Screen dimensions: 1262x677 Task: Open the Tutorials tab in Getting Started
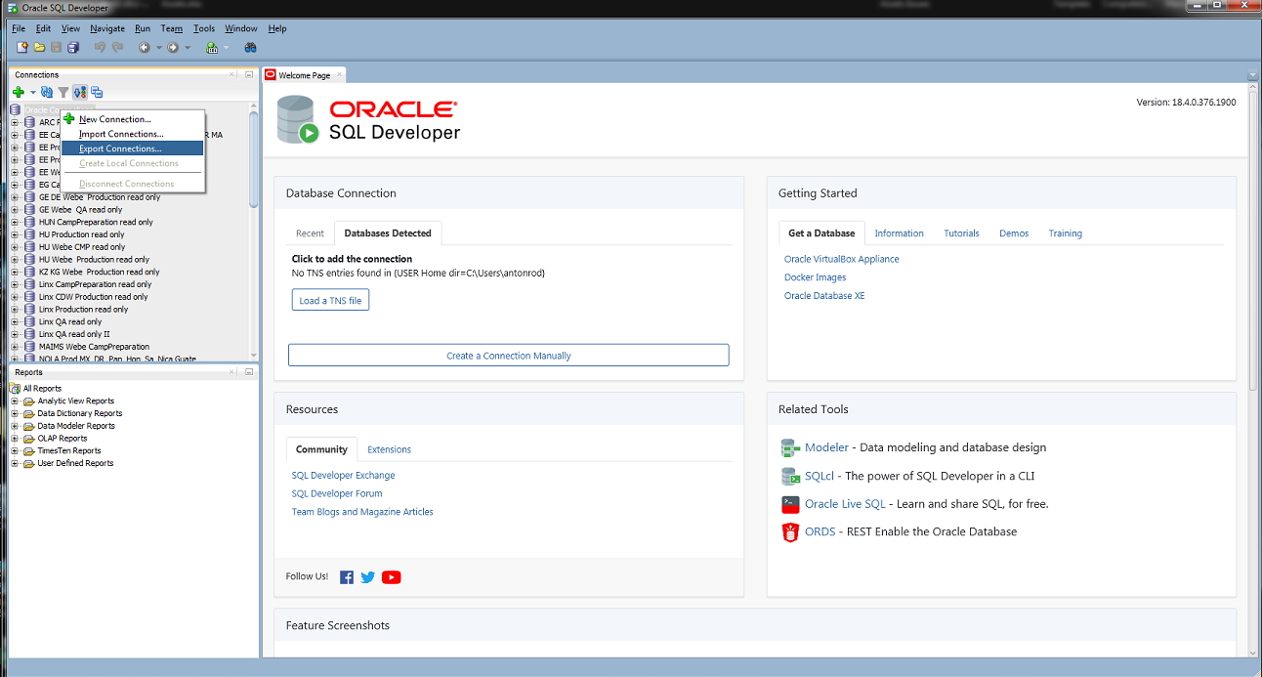(x=961, y=233)
